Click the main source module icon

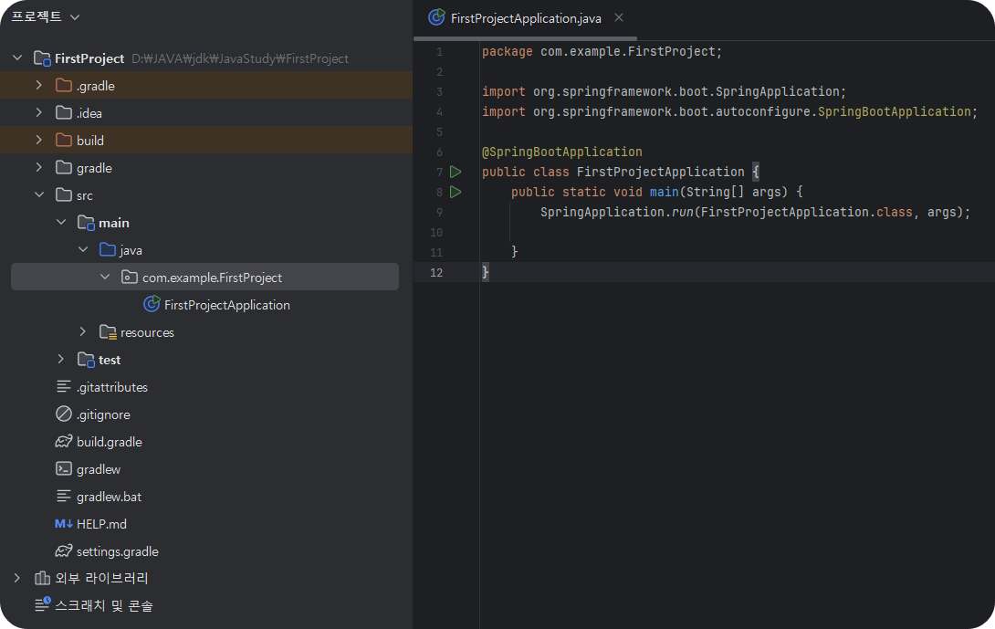coord(86,222)
